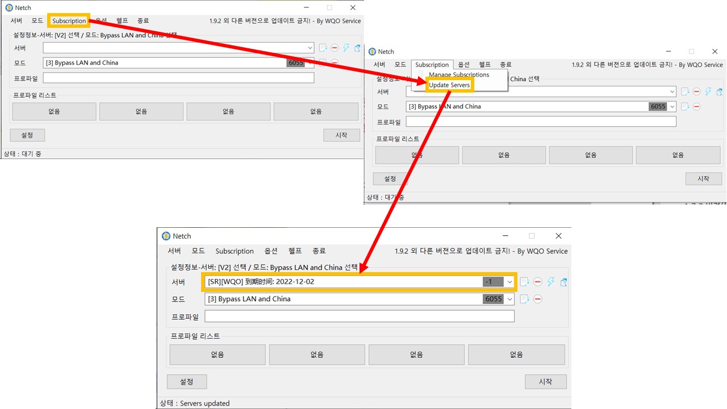The image size is (727, 409).
Task: Click edit server icon in top-left window
Action: click(x=323, y=48)
